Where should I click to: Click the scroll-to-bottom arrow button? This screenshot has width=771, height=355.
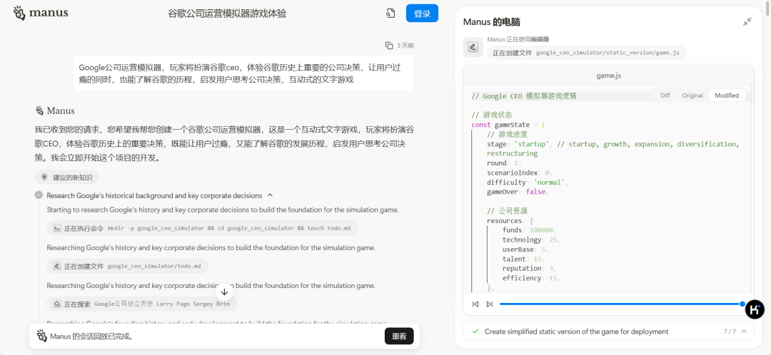(225, 292)
